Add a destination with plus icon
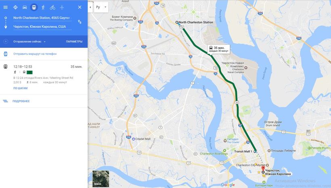The width and height of the screenshot is (331, 188). (x=6, y=41)
